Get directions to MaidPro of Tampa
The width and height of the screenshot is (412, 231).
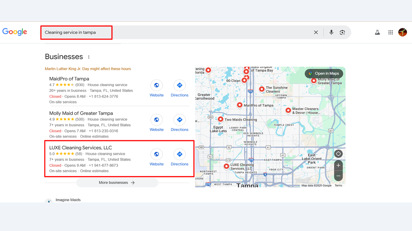coord(180,89)
